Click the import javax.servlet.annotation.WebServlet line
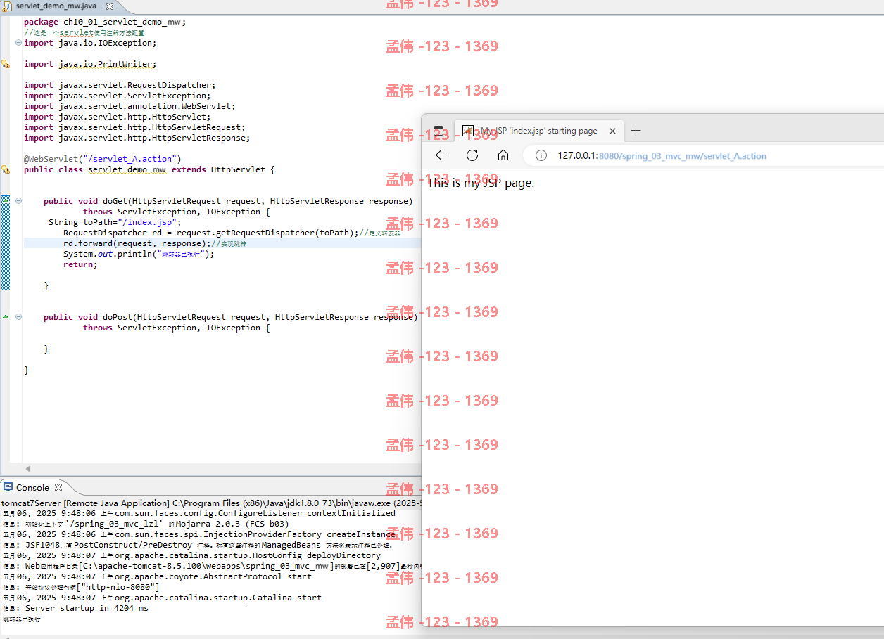 click(130, 106)
